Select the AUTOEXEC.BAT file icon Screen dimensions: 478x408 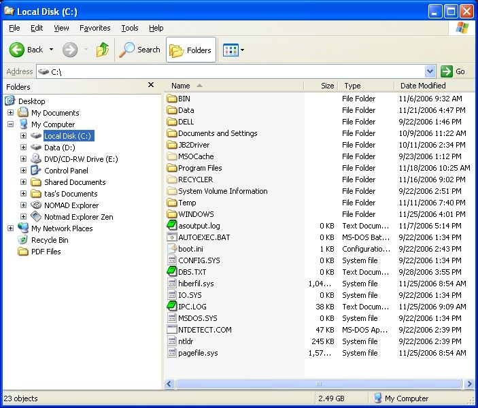pyautogui.click(x=172, y=237)
